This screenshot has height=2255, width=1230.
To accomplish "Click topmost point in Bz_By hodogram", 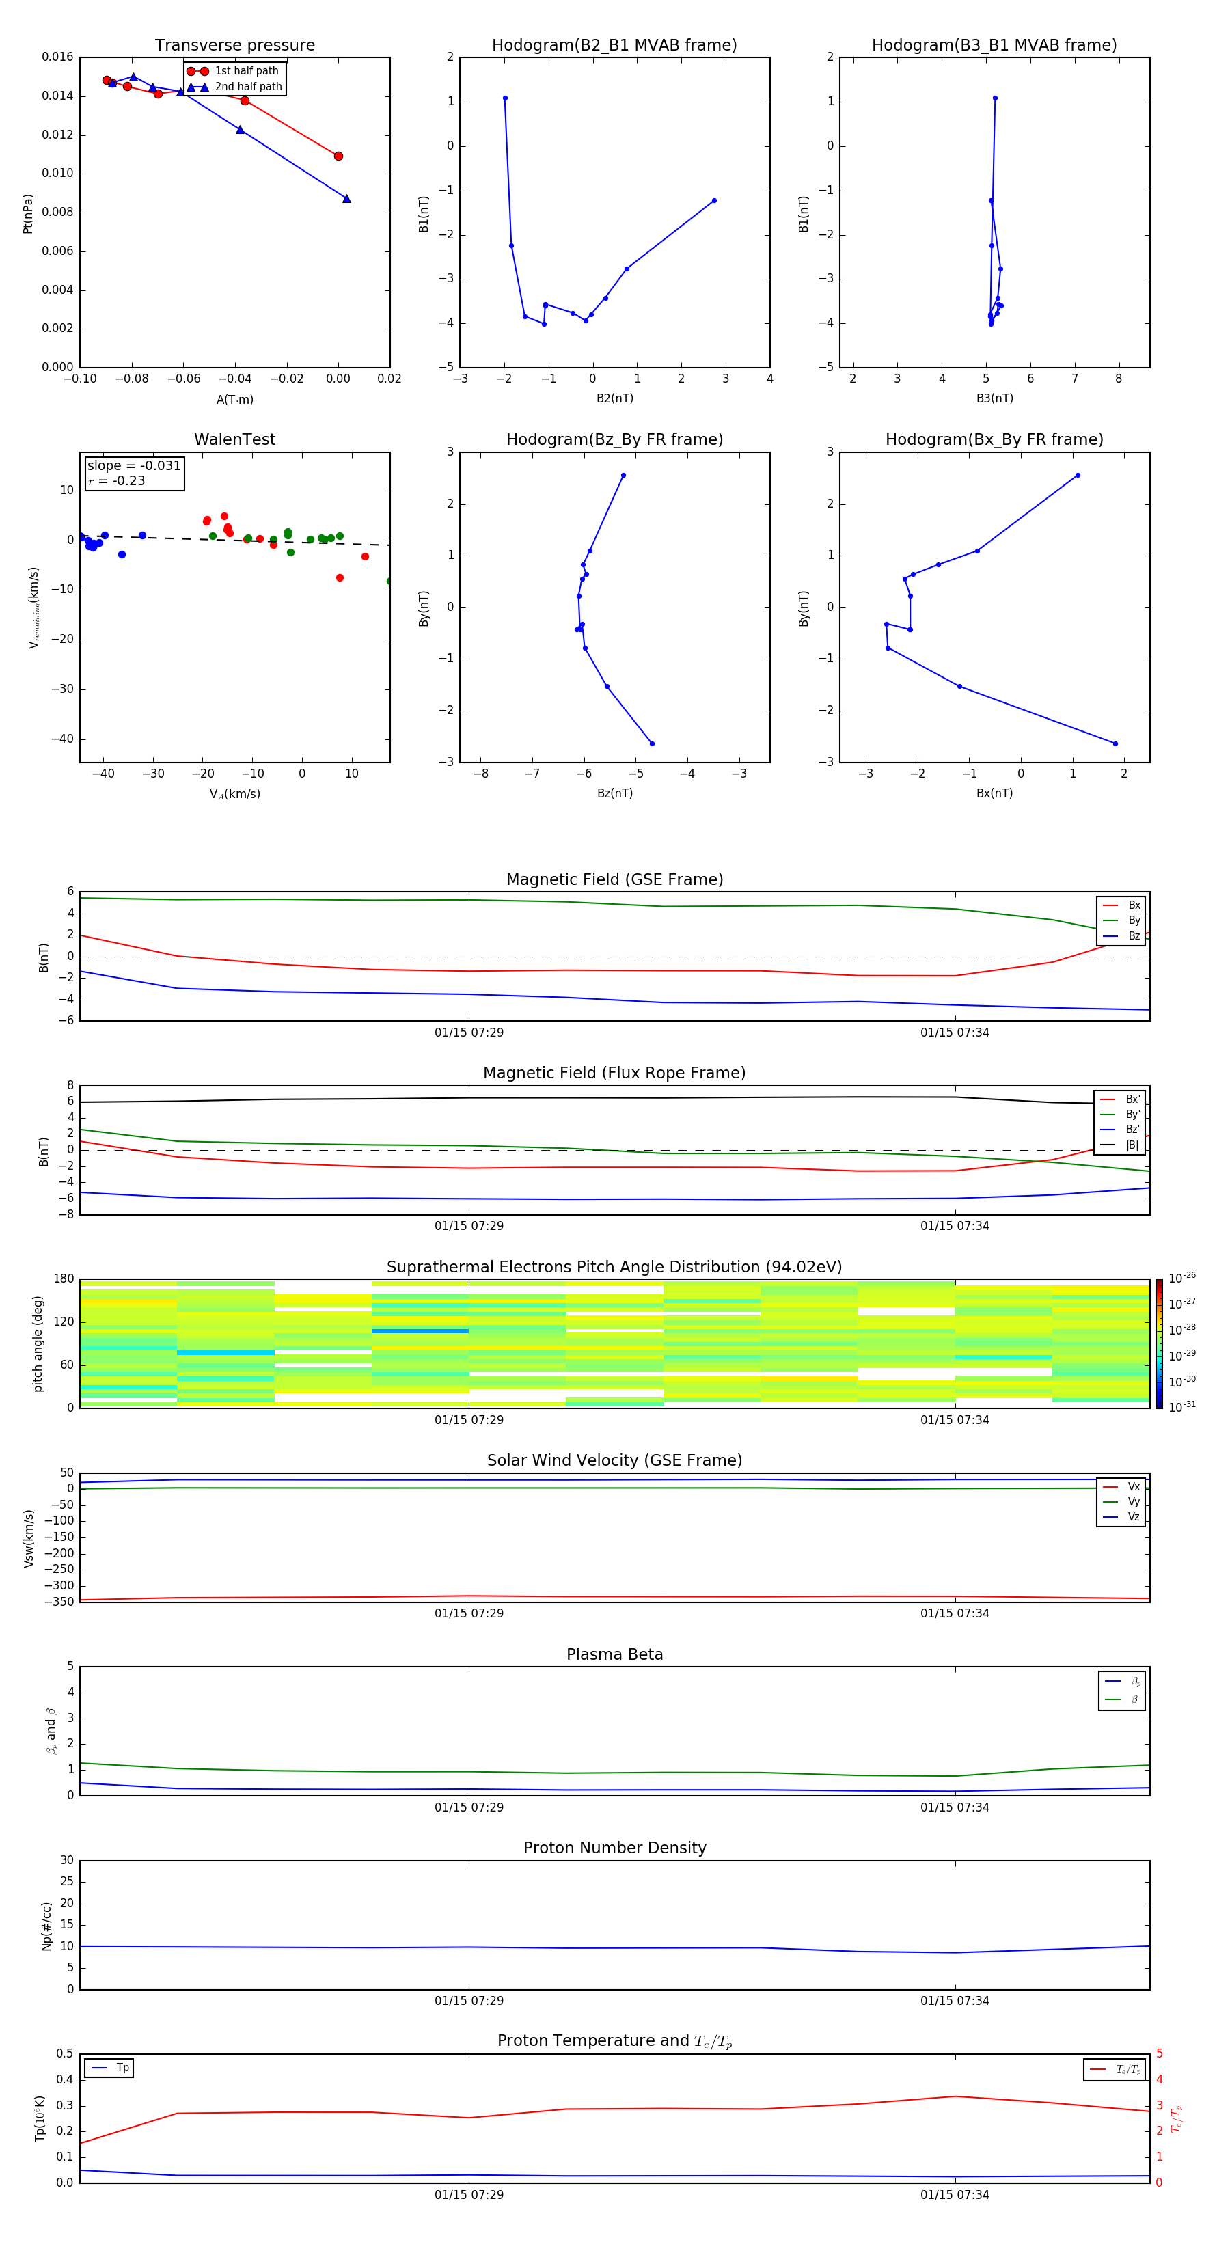I will pos(623,476).
